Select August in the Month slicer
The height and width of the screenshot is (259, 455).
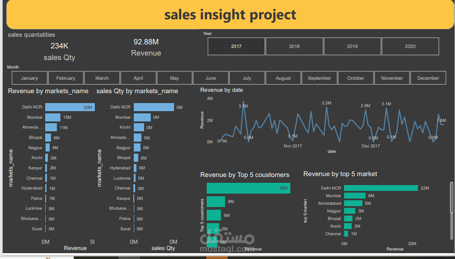(x=283, y=78)
